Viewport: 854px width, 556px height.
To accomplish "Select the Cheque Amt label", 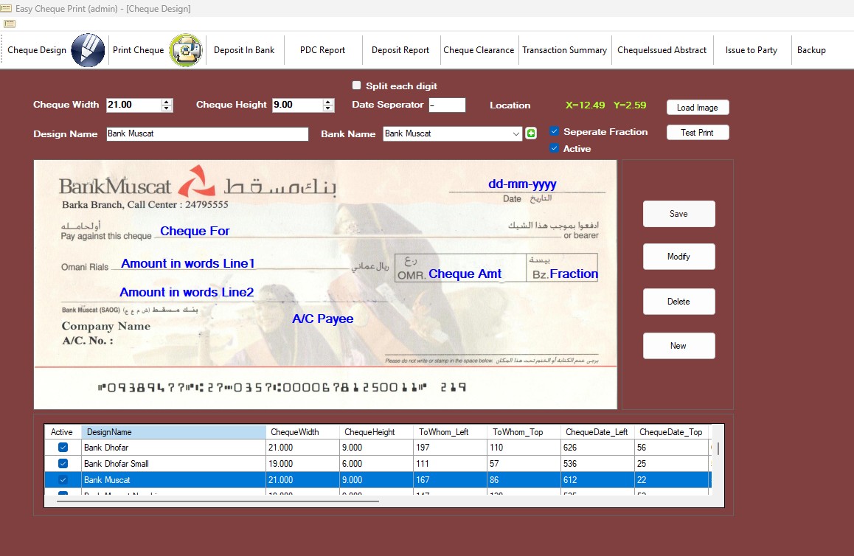I will 465,274.
